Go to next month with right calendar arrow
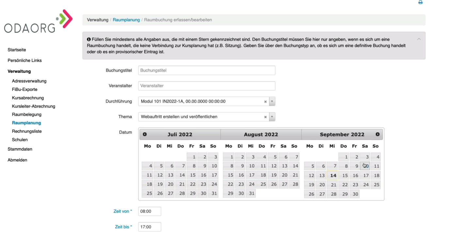 [378, 134]
